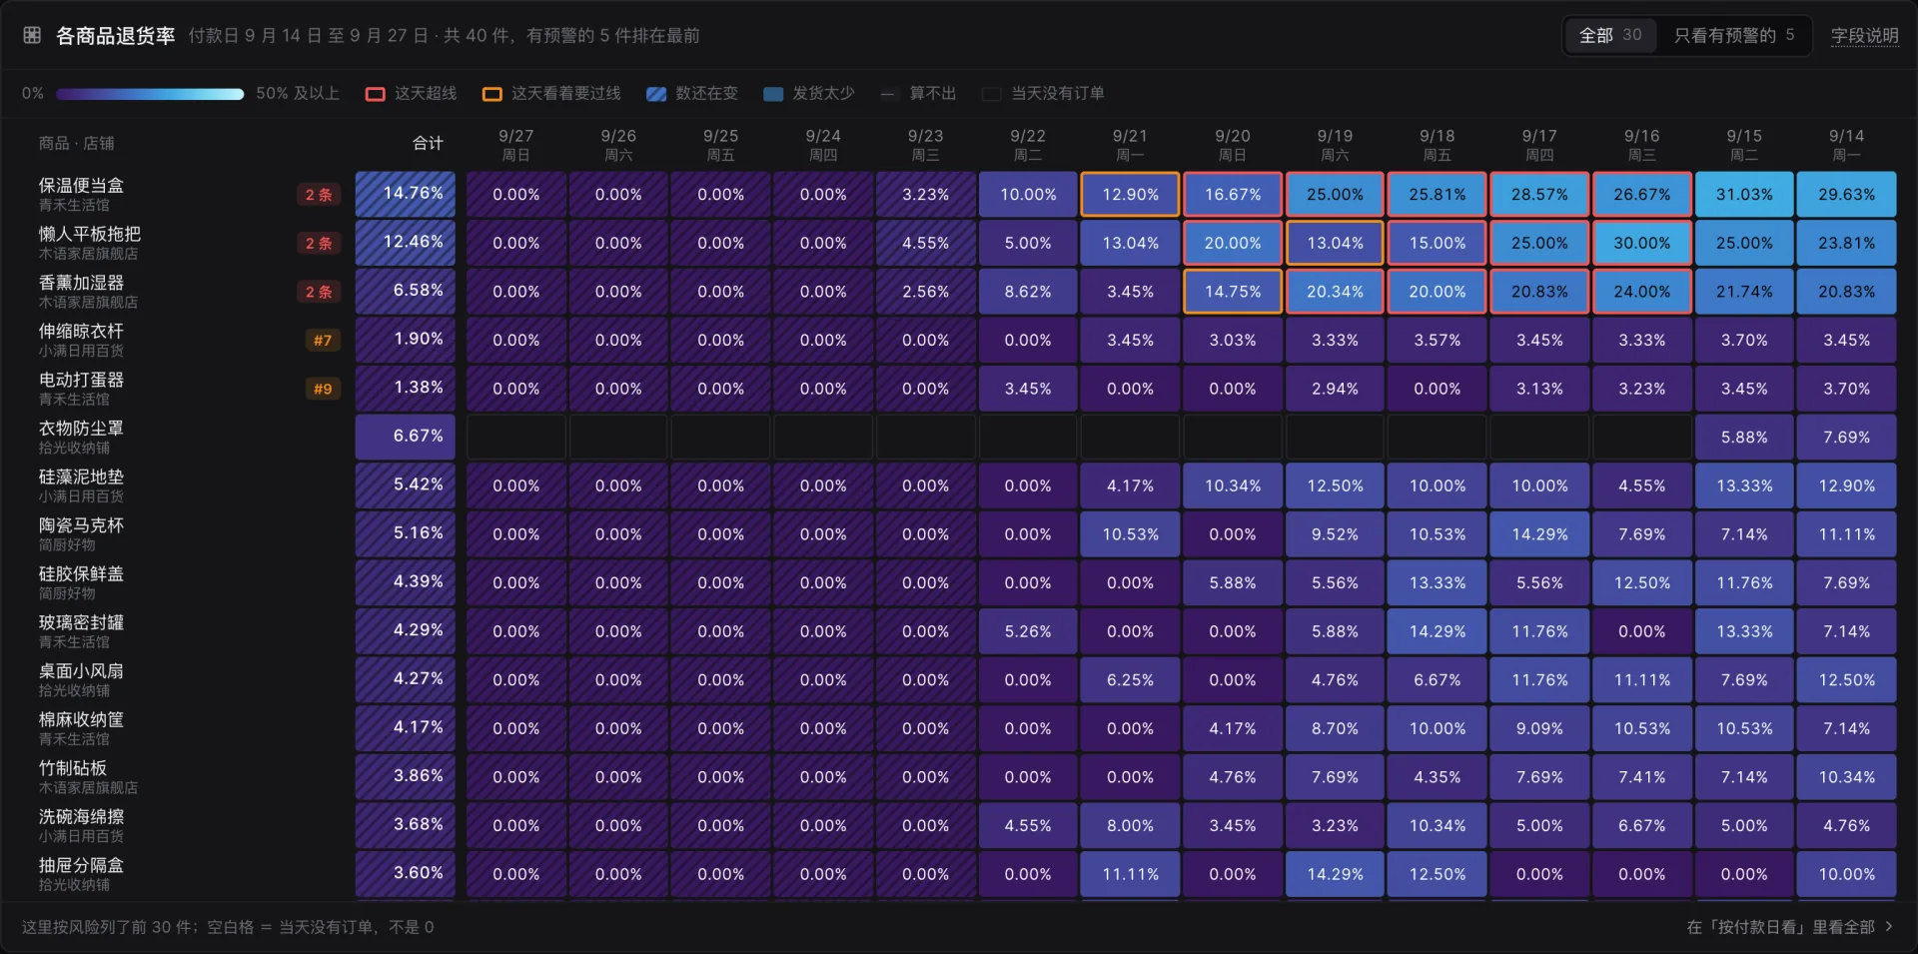
Task: Click the 8.70% cell in 棉麻收纳筐 row
Action: (x=1335, y=728)
